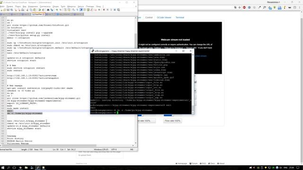
Task: Click the 'Webcam stream not loaded' message
Action: click(175, 40)
